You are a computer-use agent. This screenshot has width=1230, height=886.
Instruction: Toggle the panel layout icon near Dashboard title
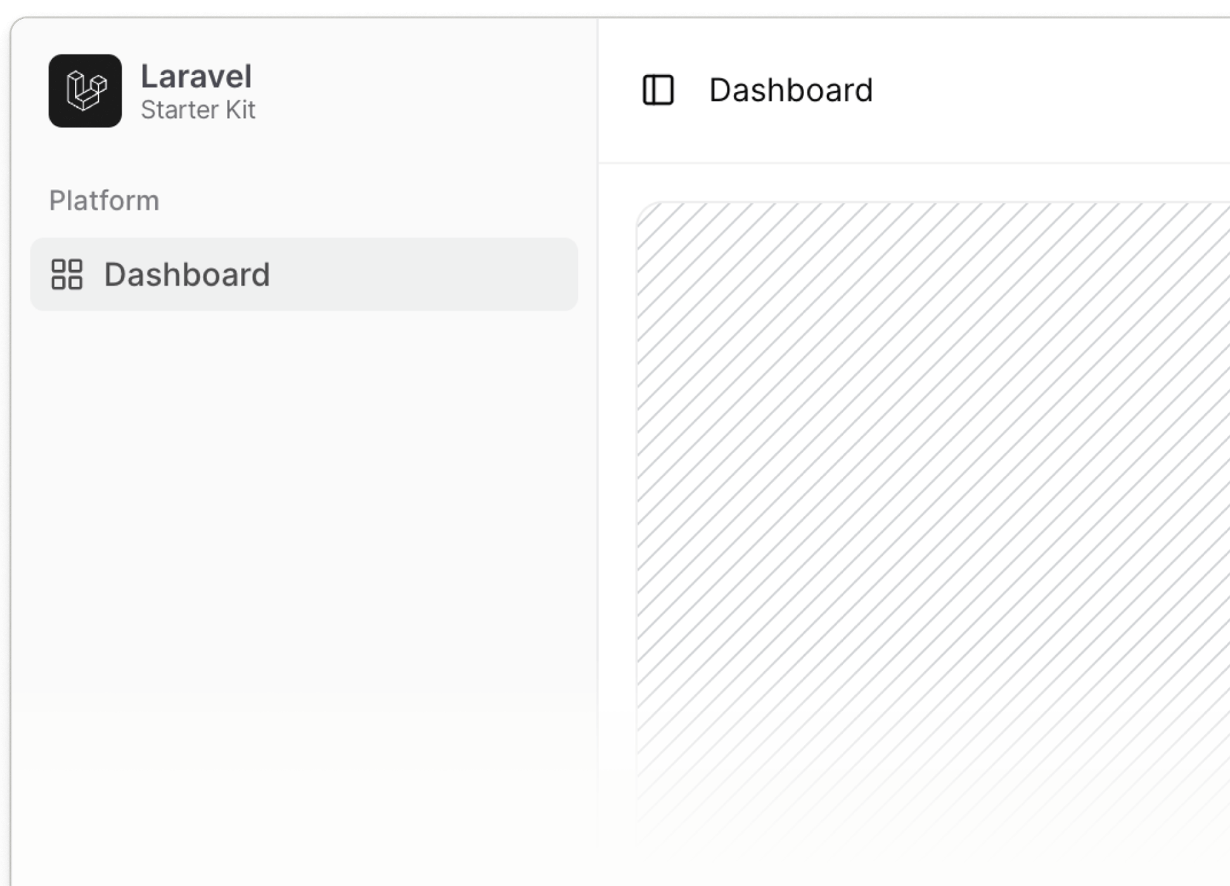pyautogui.click(x=657, y=91)
